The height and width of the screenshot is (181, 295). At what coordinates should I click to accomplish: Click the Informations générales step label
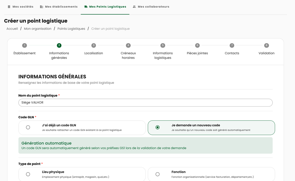[59, 56]
